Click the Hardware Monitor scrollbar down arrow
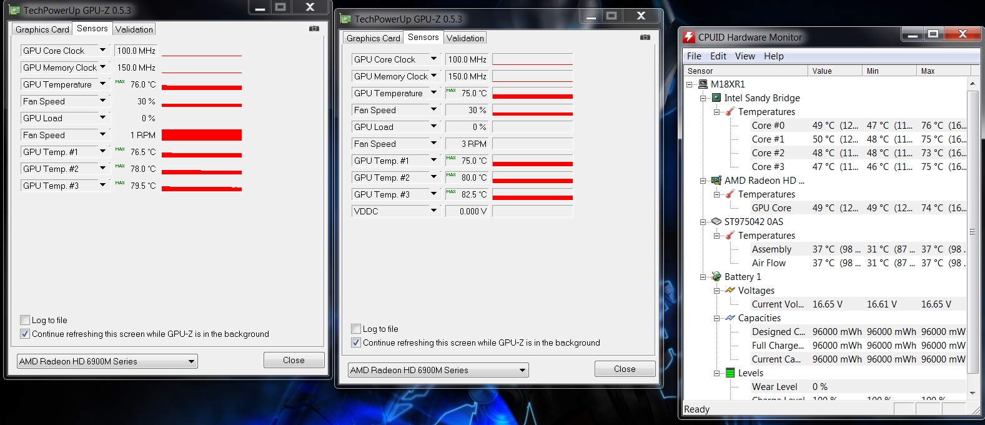 (x=972, y=393)
